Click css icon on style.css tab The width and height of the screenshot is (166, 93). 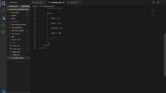pyautogui.click(x=69, y=2)
